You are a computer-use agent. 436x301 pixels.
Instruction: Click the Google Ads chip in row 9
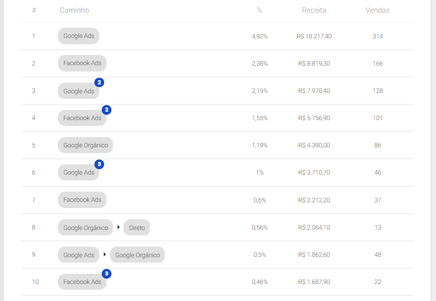pyautogui.click(x=79, y=255)
